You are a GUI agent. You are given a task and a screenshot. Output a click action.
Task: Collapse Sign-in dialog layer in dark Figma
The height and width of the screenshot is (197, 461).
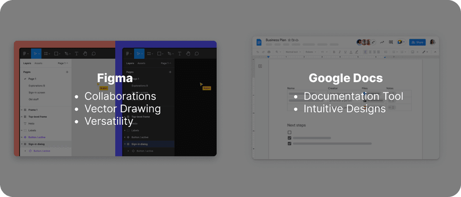[x=125, y=144]
